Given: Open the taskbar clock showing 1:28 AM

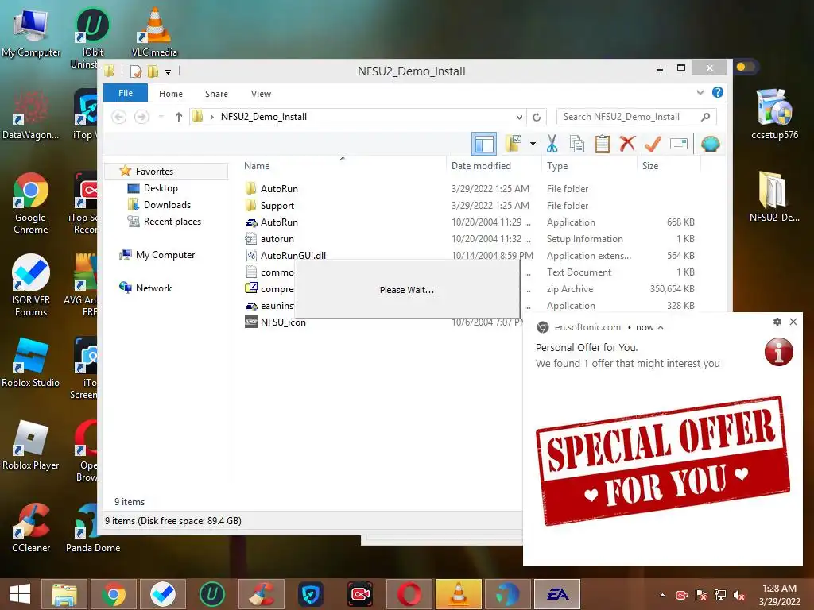Looking at the screenshot, I should coord(779,595).
